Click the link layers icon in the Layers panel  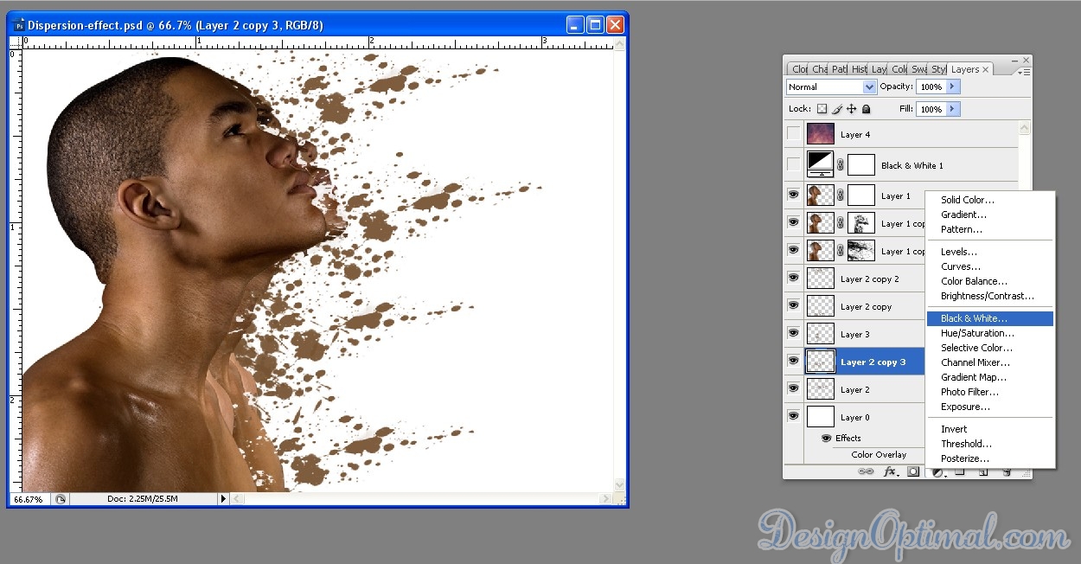tap(865, 471)
